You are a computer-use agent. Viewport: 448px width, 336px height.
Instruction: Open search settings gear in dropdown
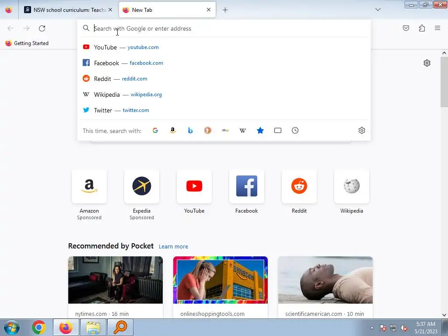(362, 130)
